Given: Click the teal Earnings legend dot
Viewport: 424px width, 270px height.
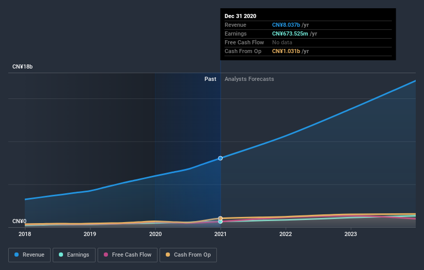Looking at the screenshot, I should coord(61,255).
